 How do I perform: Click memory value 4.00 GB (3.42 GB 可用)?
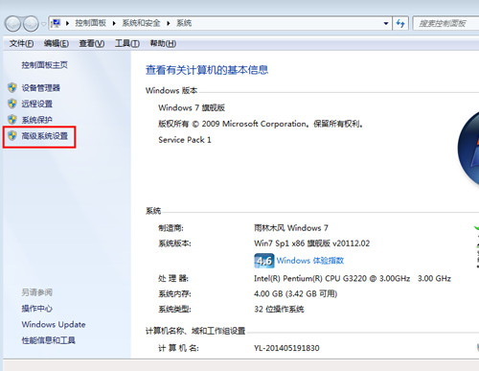(x=296, y=293)
